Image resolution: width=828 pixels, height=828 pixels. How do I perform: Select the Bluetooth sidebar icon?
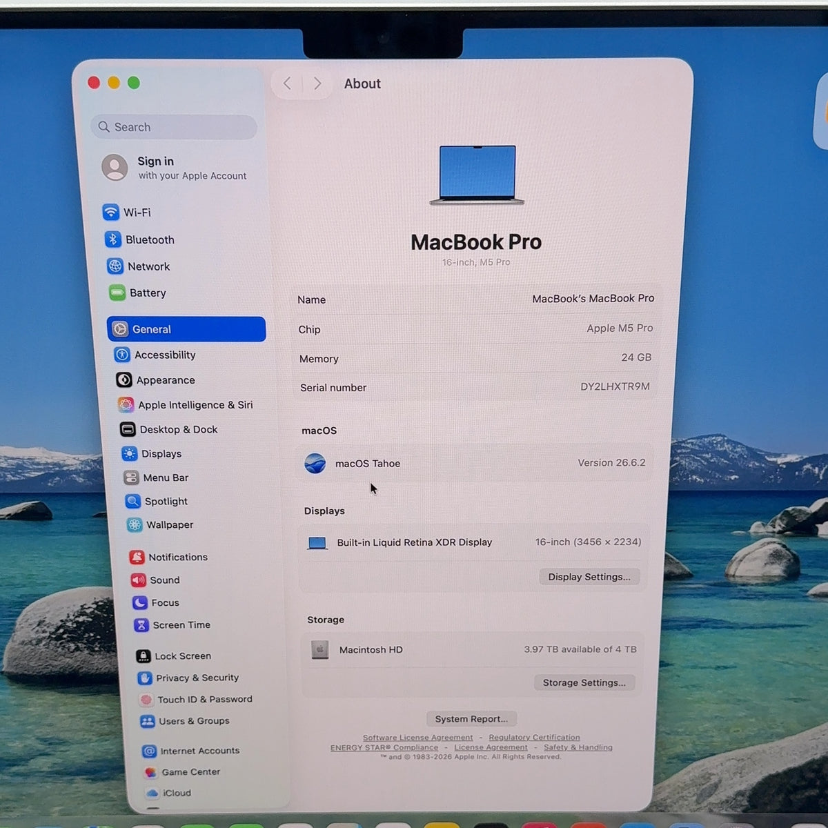tap(113, 239)
